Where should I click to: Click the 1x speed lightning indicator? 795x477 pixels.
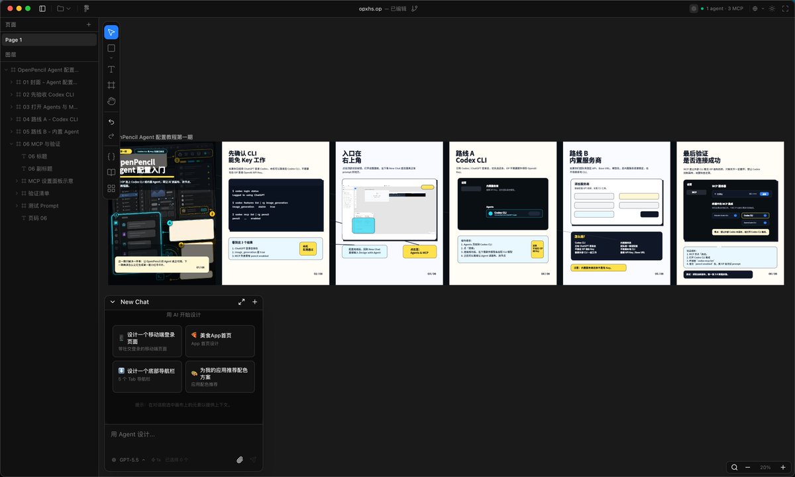(156, 459)
